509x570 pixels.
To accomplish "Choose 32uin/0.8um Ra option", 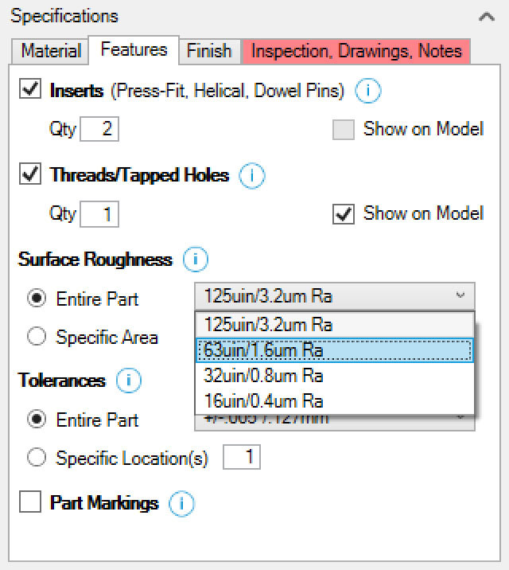I will click(335, 376).
